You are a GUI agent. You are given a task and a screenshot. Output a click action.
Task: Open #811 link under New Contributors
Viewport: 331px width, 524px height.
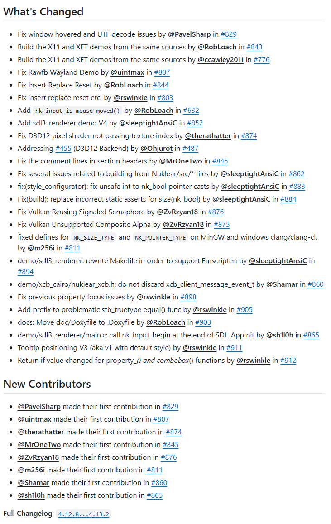tap(154, 470)
